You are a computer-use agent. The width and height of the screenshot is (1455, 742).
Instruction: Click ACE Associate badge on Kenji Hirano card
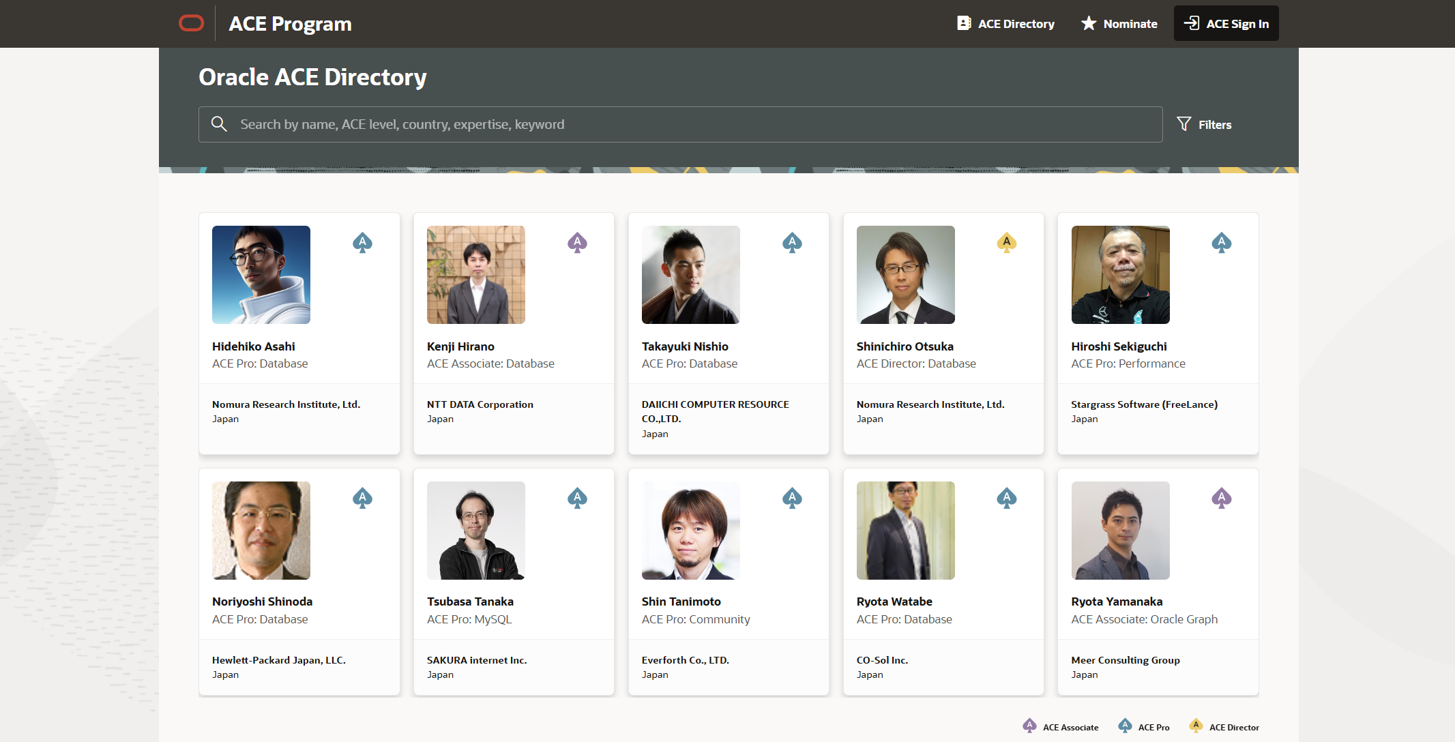point(577,243)
